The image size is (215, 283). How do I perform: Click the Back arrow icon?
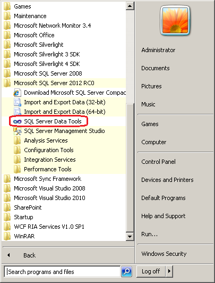pos(8,255)
